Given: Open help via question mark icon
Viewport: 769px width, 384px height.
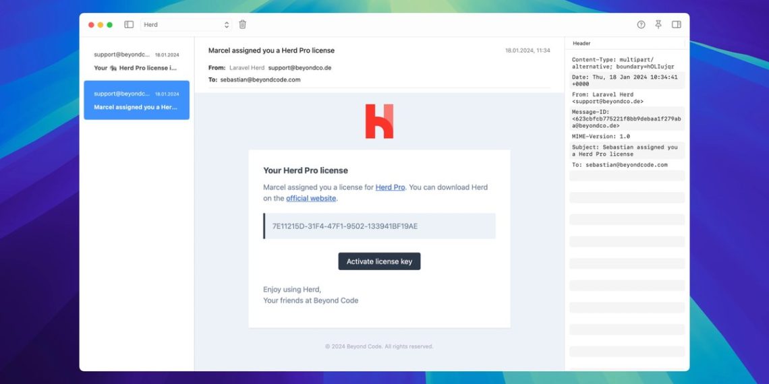Looking at the screenshot, I should pos(641,25).
